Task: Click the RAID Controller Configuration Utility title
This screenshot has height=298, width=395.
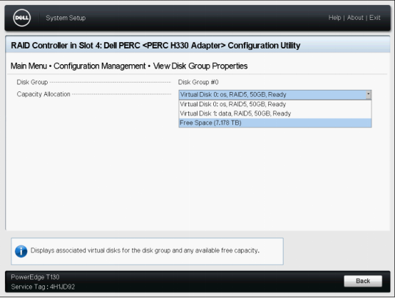Action: [155, 46]
